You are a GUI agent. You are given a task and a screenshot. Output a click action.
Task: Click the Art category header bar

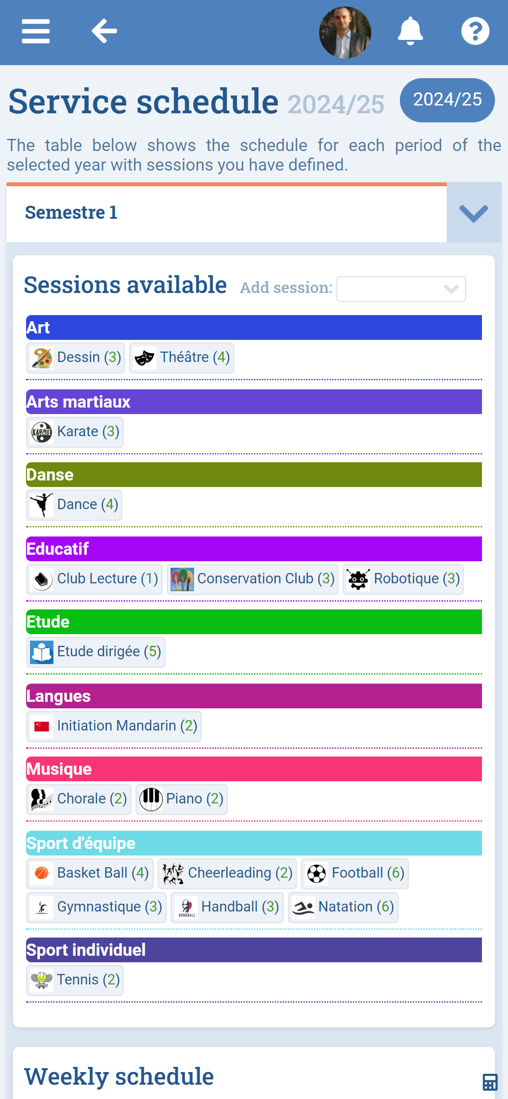[254, 328]
